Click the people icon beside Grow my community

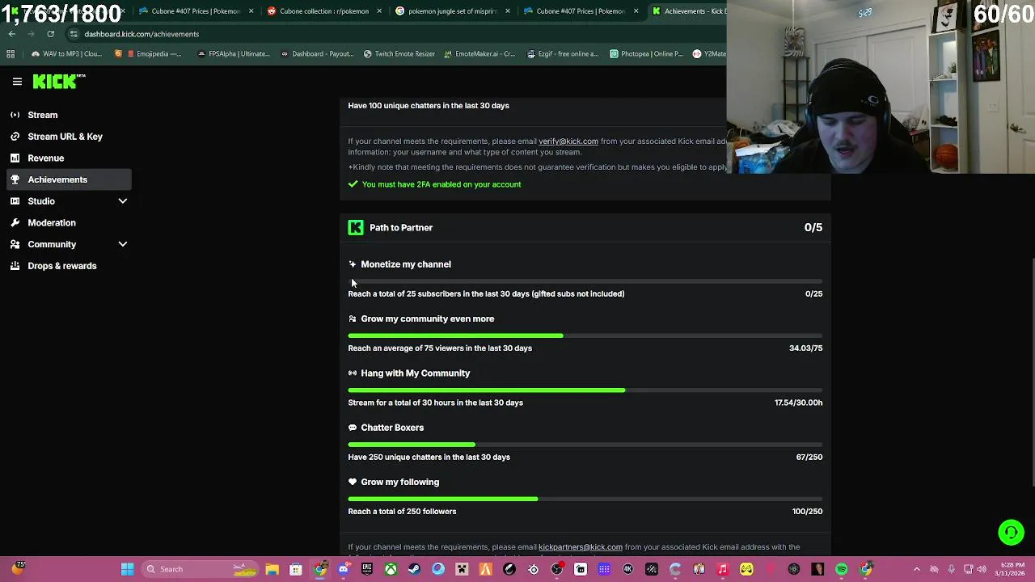click(x=353, y=318)
